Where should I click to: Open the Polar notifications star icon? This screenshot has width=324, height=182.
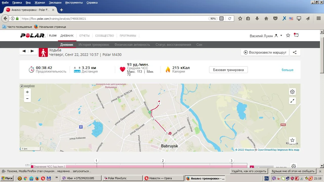tap(288, 35)
